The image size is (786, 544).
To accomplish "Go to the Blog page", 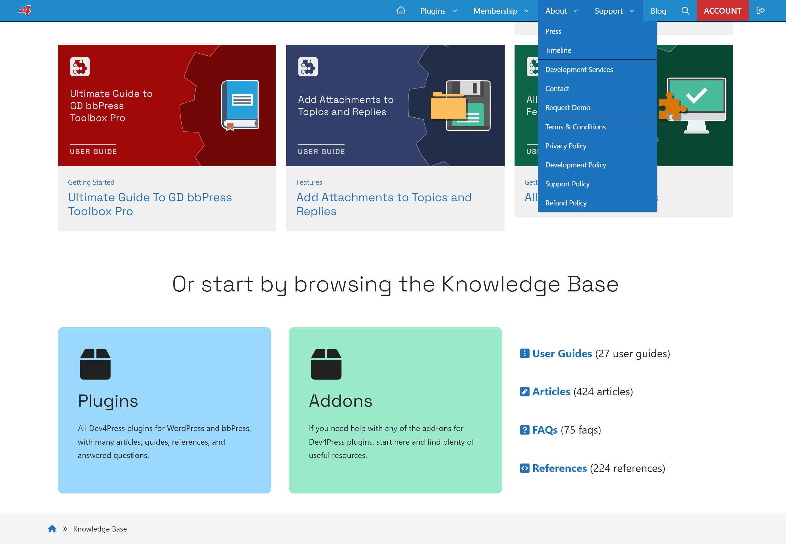I will point(658,11).
